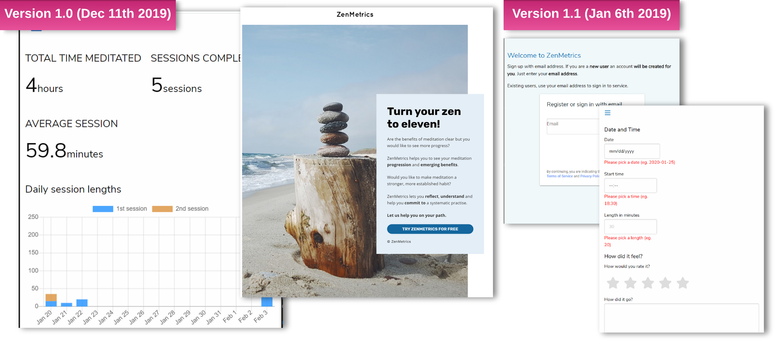This screenshot has width=775, height=351.
Task: Open the Terms of Service link
Action: pos(560,176)
